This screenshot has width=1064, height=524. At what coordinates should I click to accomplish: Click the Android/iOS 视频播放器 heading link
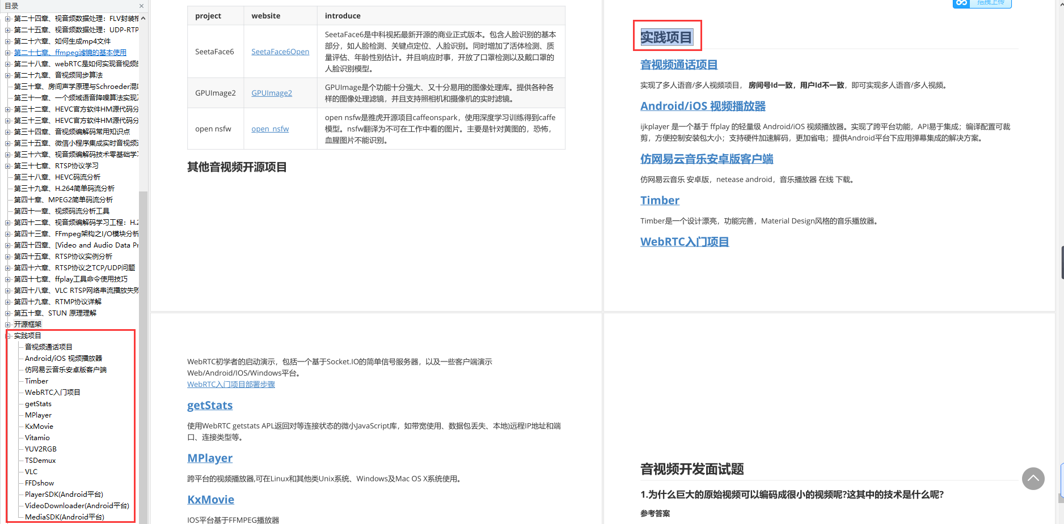pyautogui.click(x=702, y=106)
